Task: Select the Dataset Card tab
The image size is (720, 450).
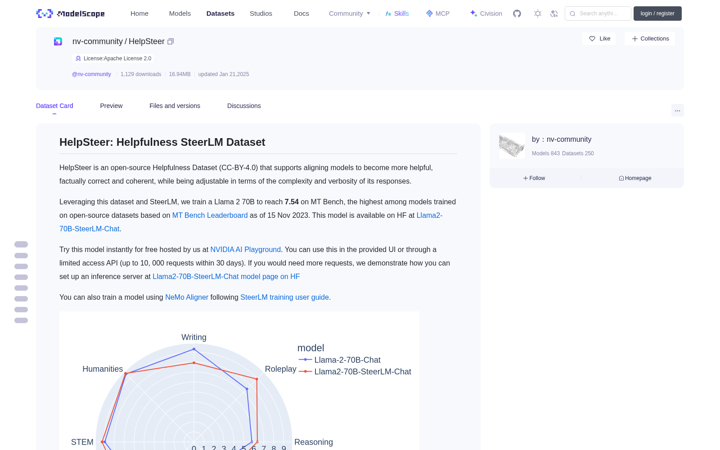Action: pos(54,106)
